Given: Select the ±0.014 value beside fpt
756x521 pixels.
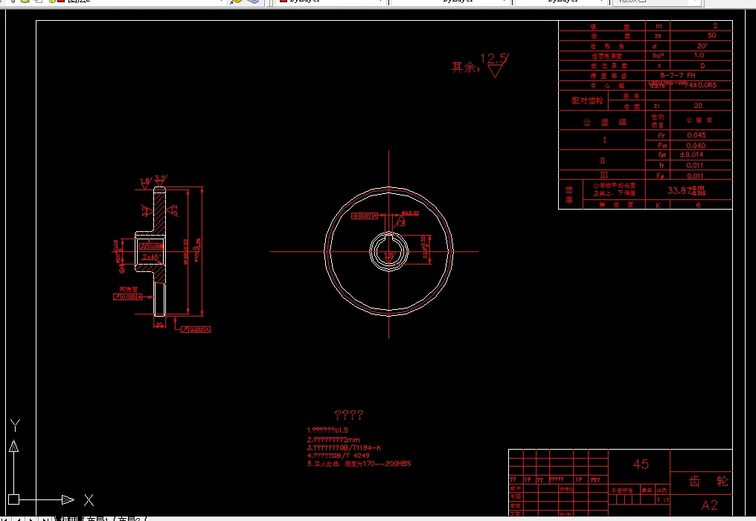Looking at the screenshot, I should [x=691, y=155].
